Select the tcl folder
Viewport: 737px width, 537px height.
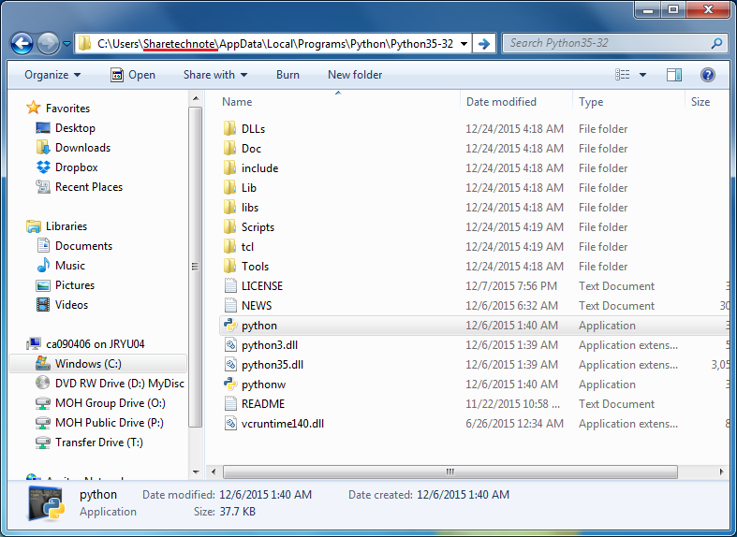(238, 247)
